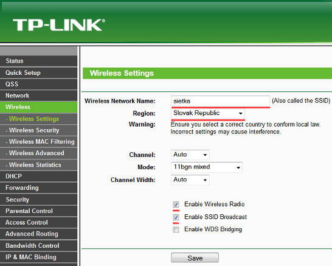Image resolution: width=332 pixels, height=266 pixels.
Task: View Wireless Statistics page
Action: pyautogui.click(x=38, y=165)
